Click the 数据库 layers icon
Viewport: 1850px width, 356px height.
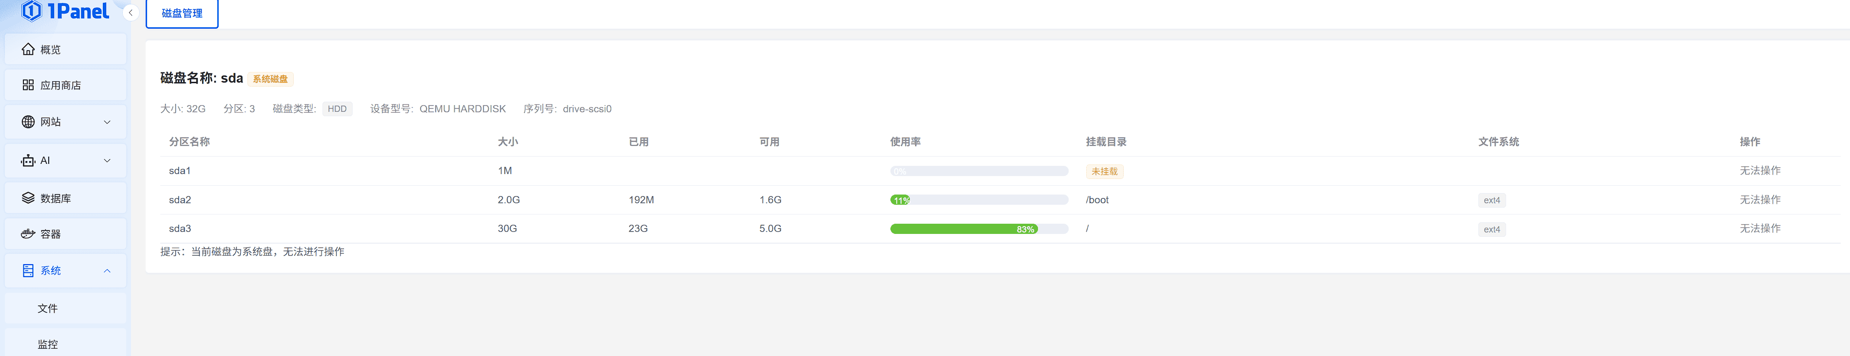[x=28, y=198]
